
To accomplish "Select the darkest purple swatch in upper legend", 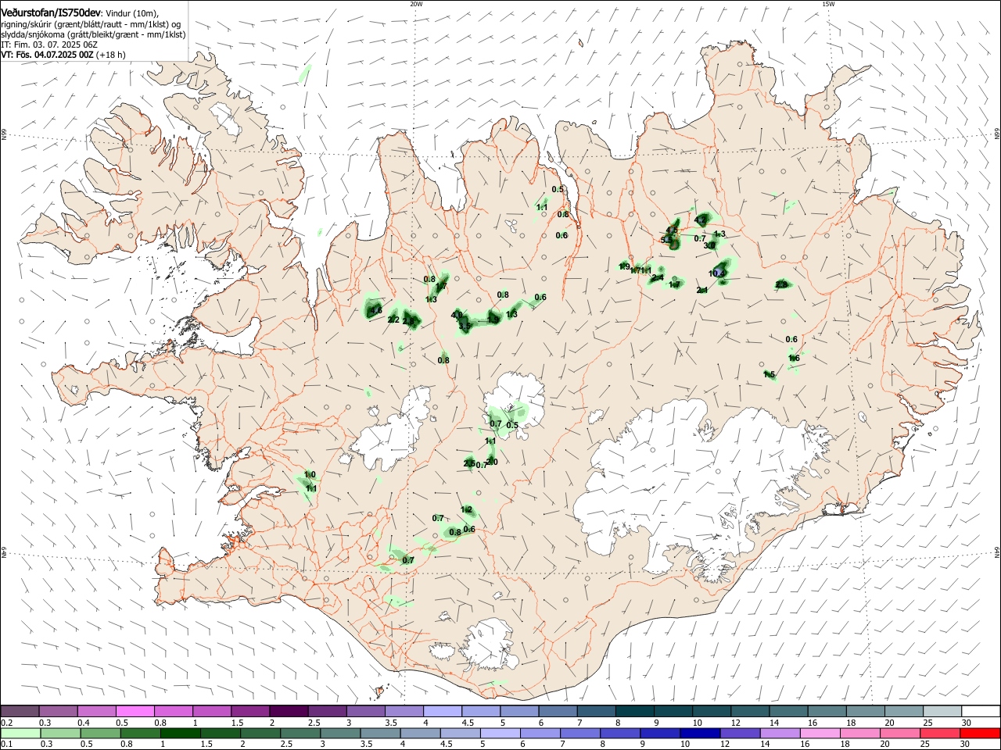I will [289, 712].
